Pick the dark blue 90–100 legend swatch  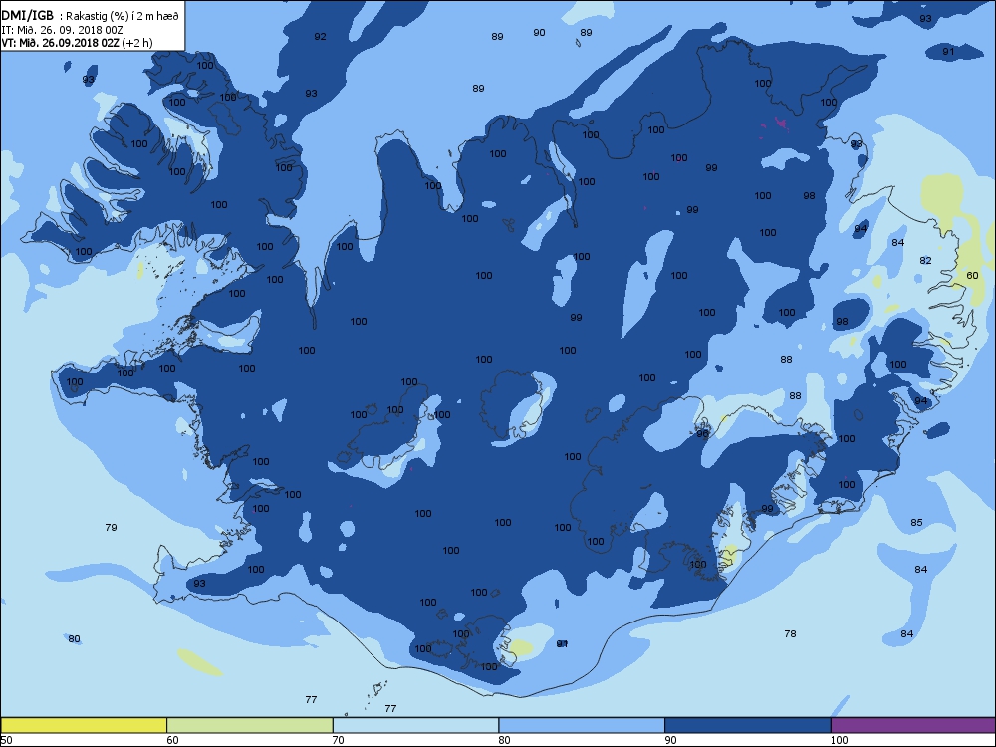pos(748,725)
